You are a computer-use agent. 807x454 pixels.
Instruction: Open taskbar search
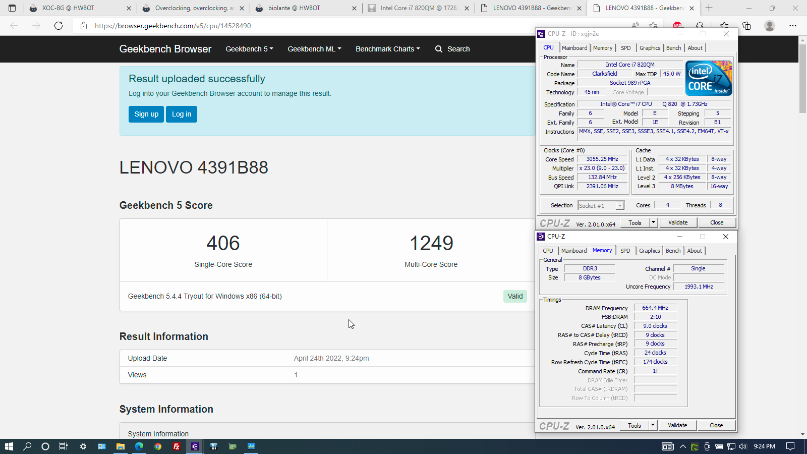27,446
